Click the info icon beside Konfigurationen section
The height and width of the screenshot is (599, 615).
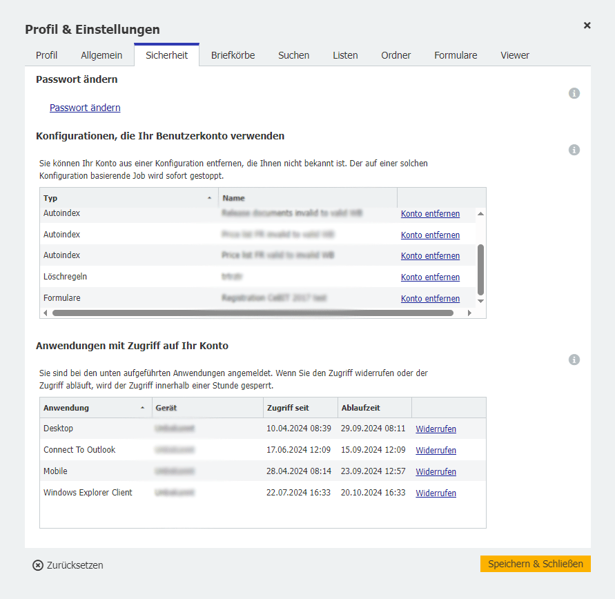(x=574, y=150)
